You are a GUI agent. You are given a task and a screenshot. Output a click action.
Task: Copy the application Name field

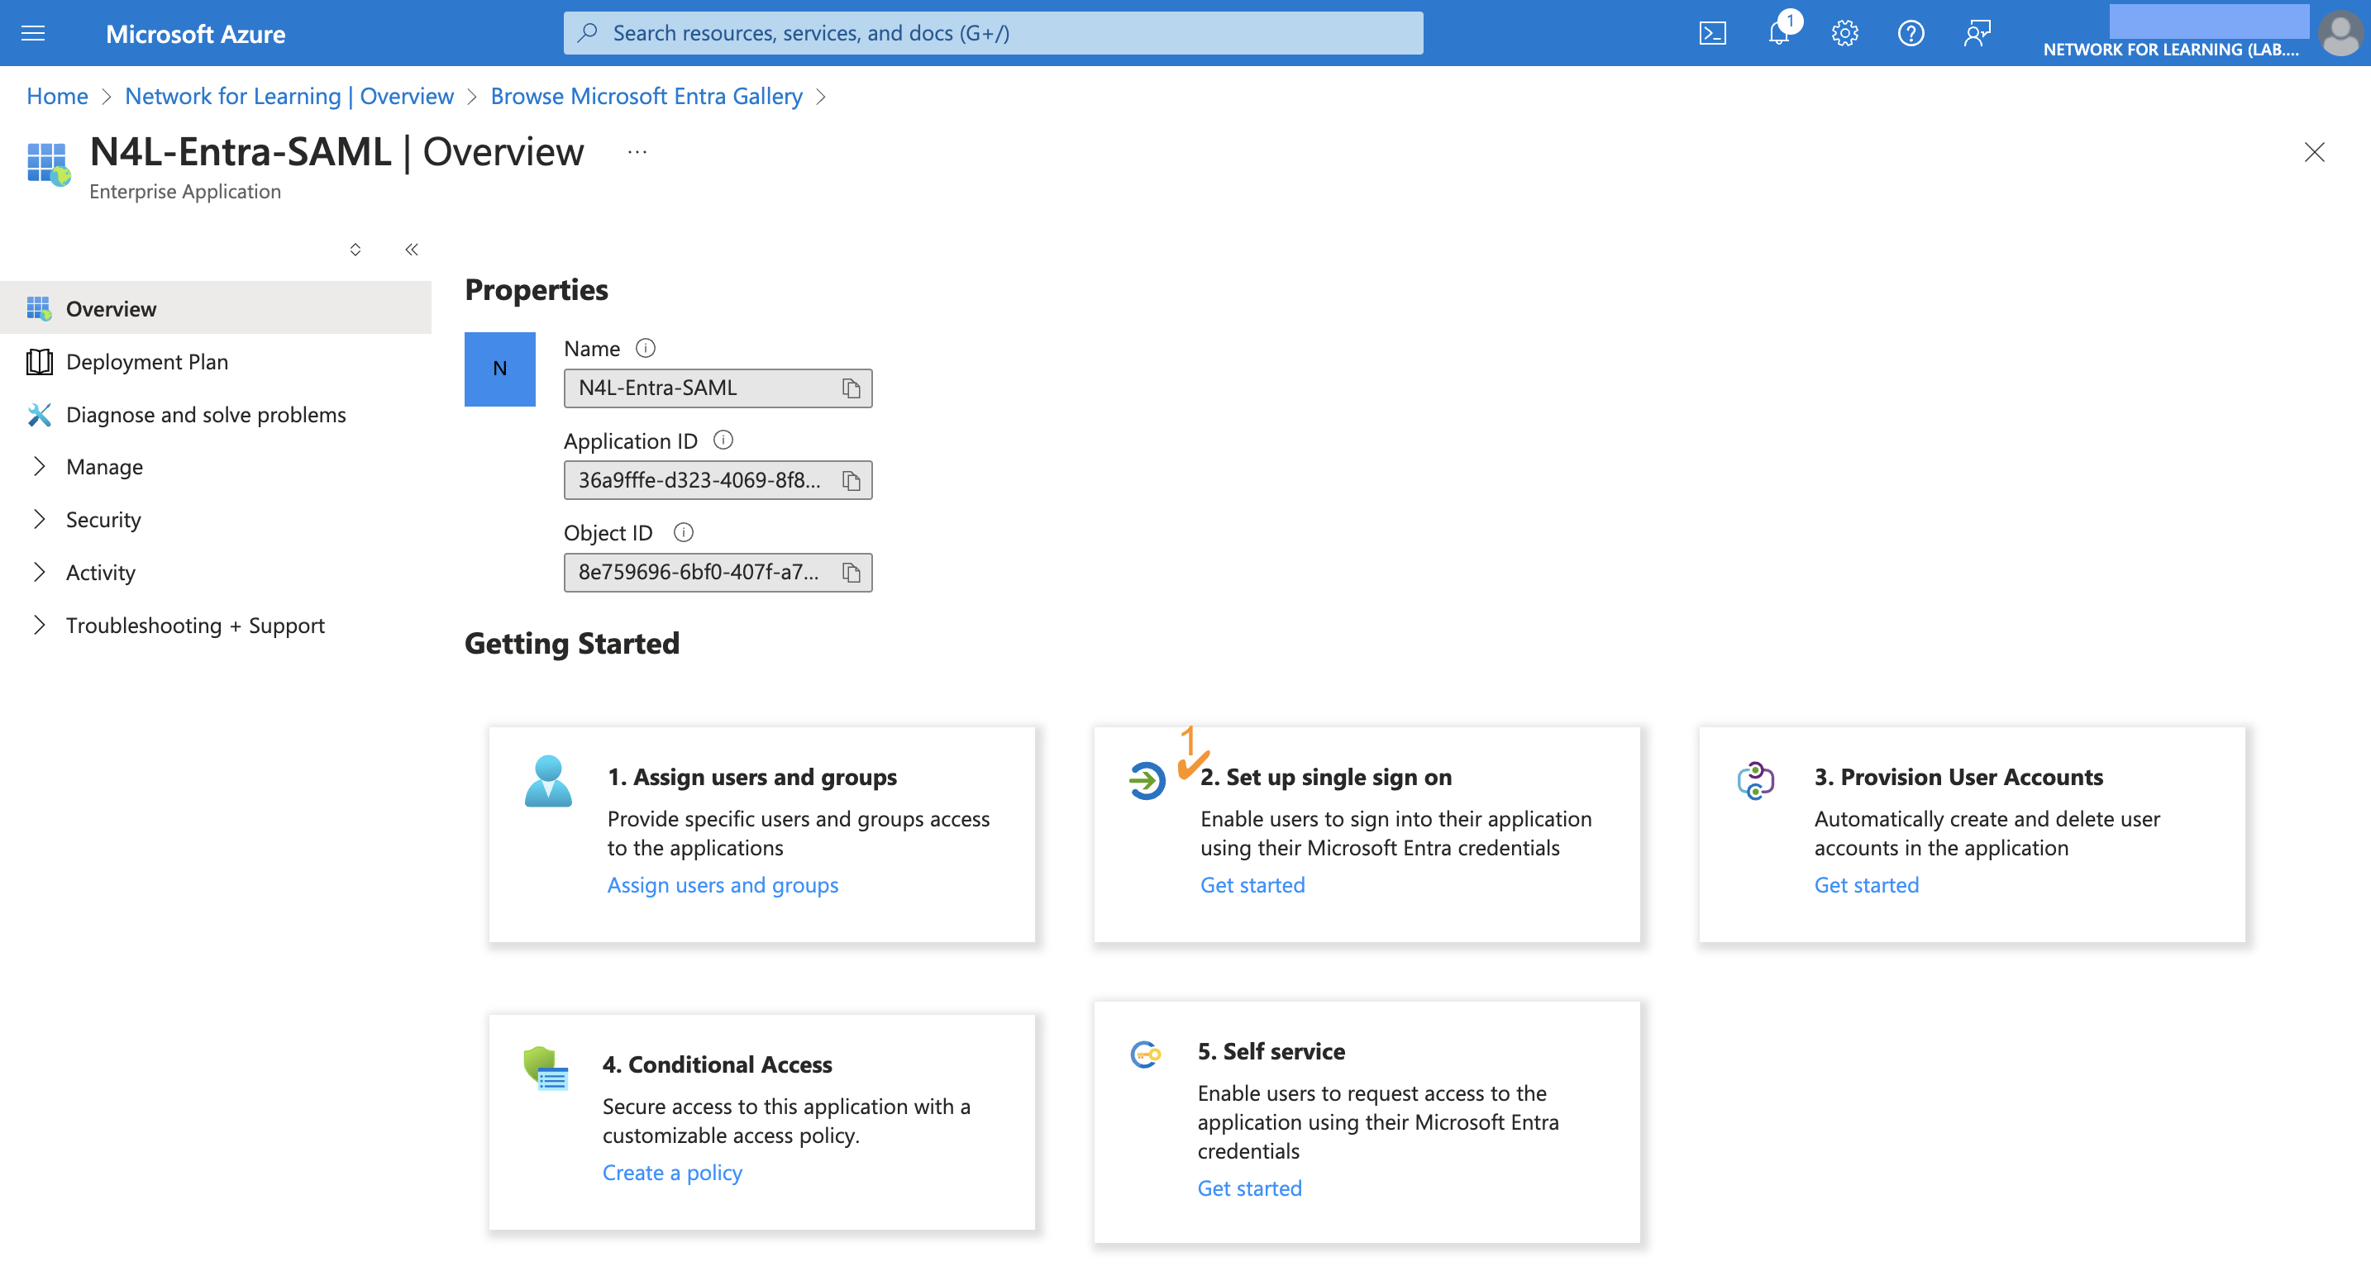(x=850, y=388)
